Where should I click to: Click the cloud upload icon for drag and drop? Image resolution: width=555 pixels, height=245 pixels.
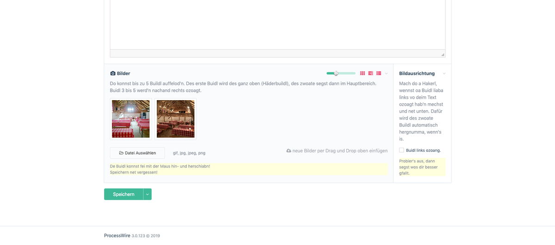coord(289,151)
